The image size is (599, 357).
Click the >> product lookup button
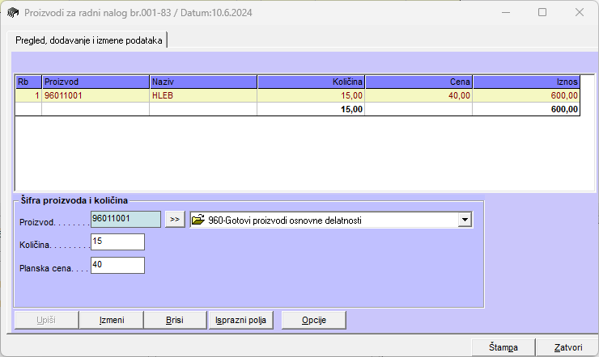point(175,219)
